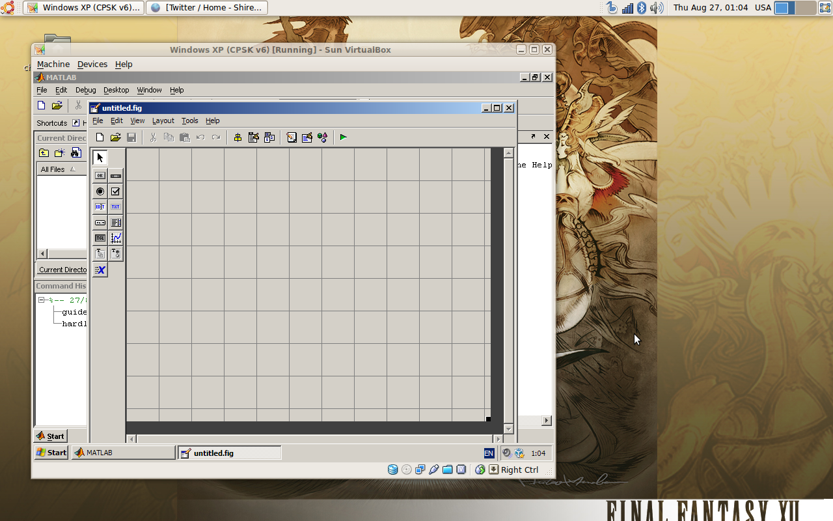The height and width of the screenshot is (521, 833).
Task: Click the VirtualBox hard disk status icon
Action: click(392, 470)
